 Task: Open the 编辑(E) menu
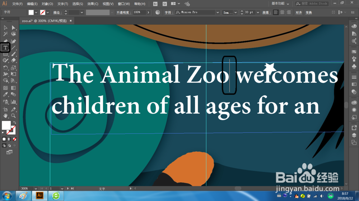[32, 4]
